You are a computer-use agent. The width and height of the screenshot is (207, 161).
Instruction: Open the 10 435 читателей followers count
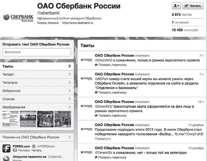[x=185, y=30]
